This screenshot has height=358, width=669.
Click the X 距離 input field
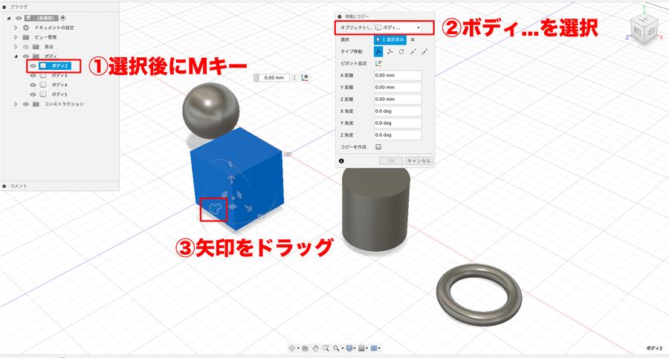tap(398, 76)
